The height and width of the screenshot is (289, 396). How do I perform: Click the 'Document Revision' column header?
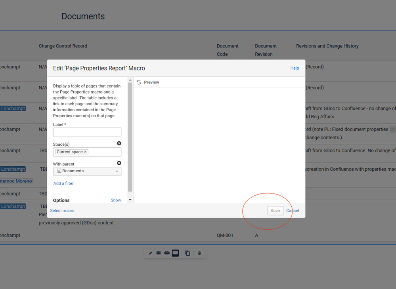click(x=266, y=50)
